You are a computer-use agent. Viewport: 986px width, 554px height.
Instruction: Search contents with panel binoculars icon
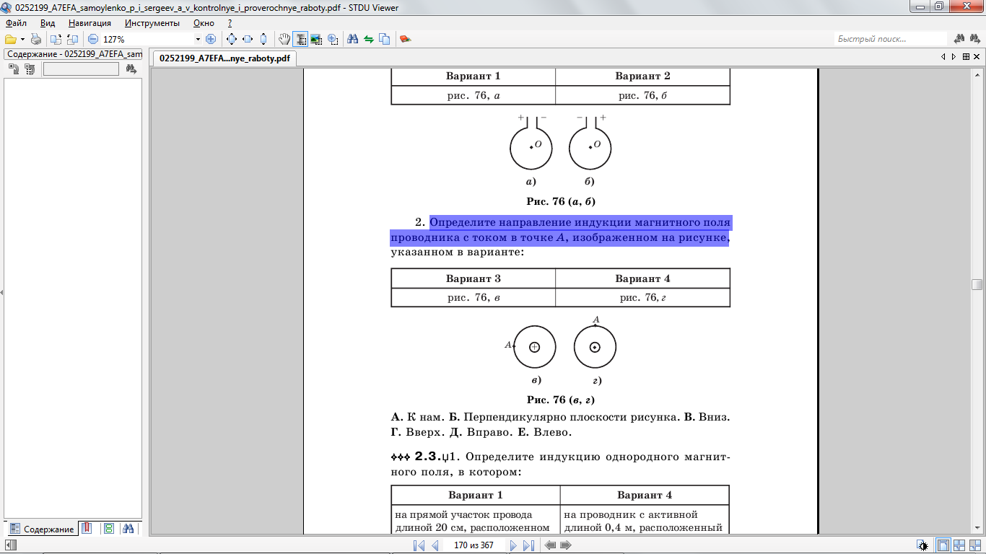click(131, 69)
